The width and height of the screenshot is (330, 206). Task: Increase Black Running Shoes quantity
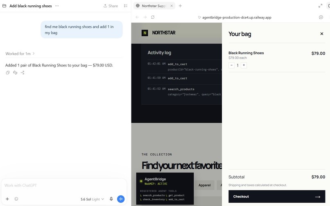coord(244,65)
